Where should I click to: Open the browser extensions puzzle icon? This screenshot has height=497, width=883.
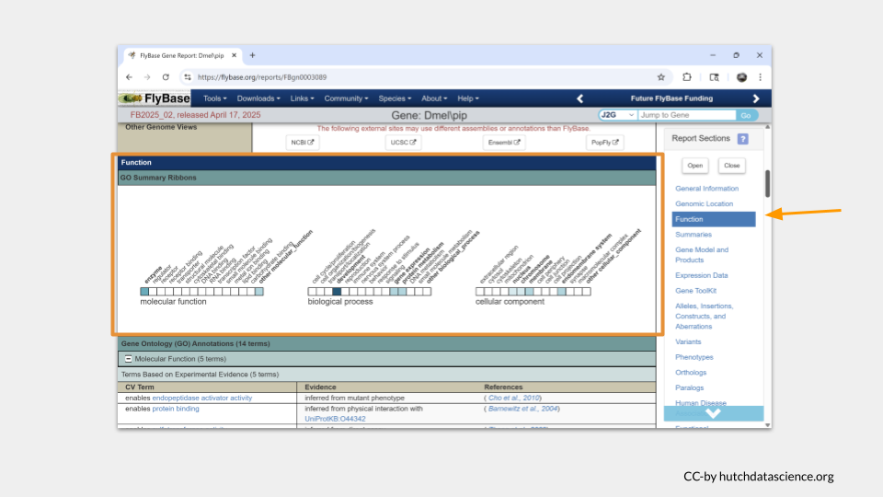[x=687, y=77]
